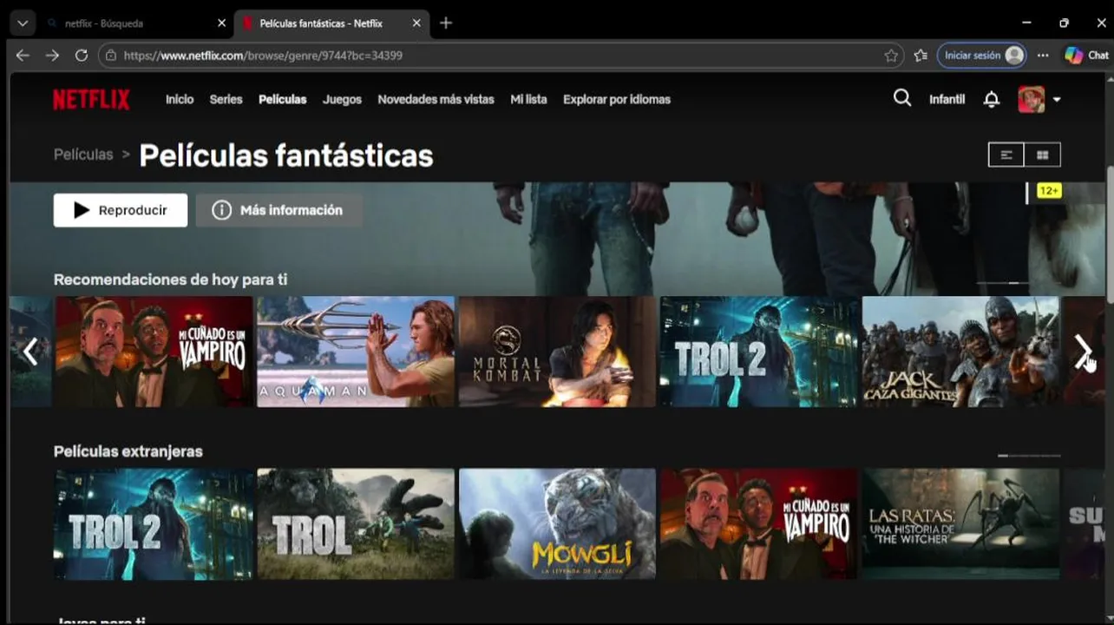
Task: Slide recommendations row to the right
Action: click(x=1084, y=352)
